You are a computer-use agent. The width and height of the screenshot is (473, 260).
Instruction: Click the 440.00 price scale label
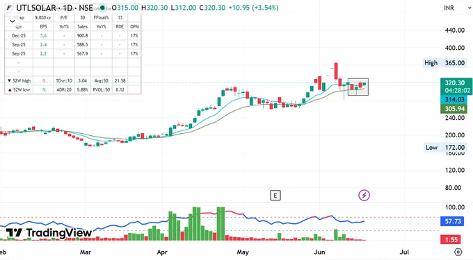(455, 30)
